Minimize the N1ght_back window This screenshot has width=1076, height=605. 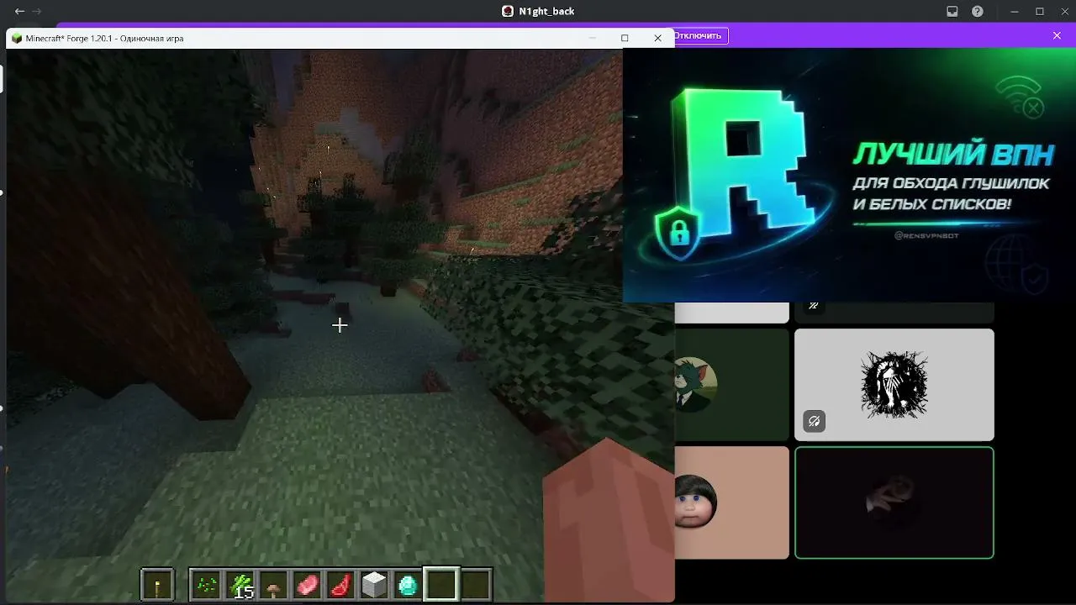[1015, 12]
